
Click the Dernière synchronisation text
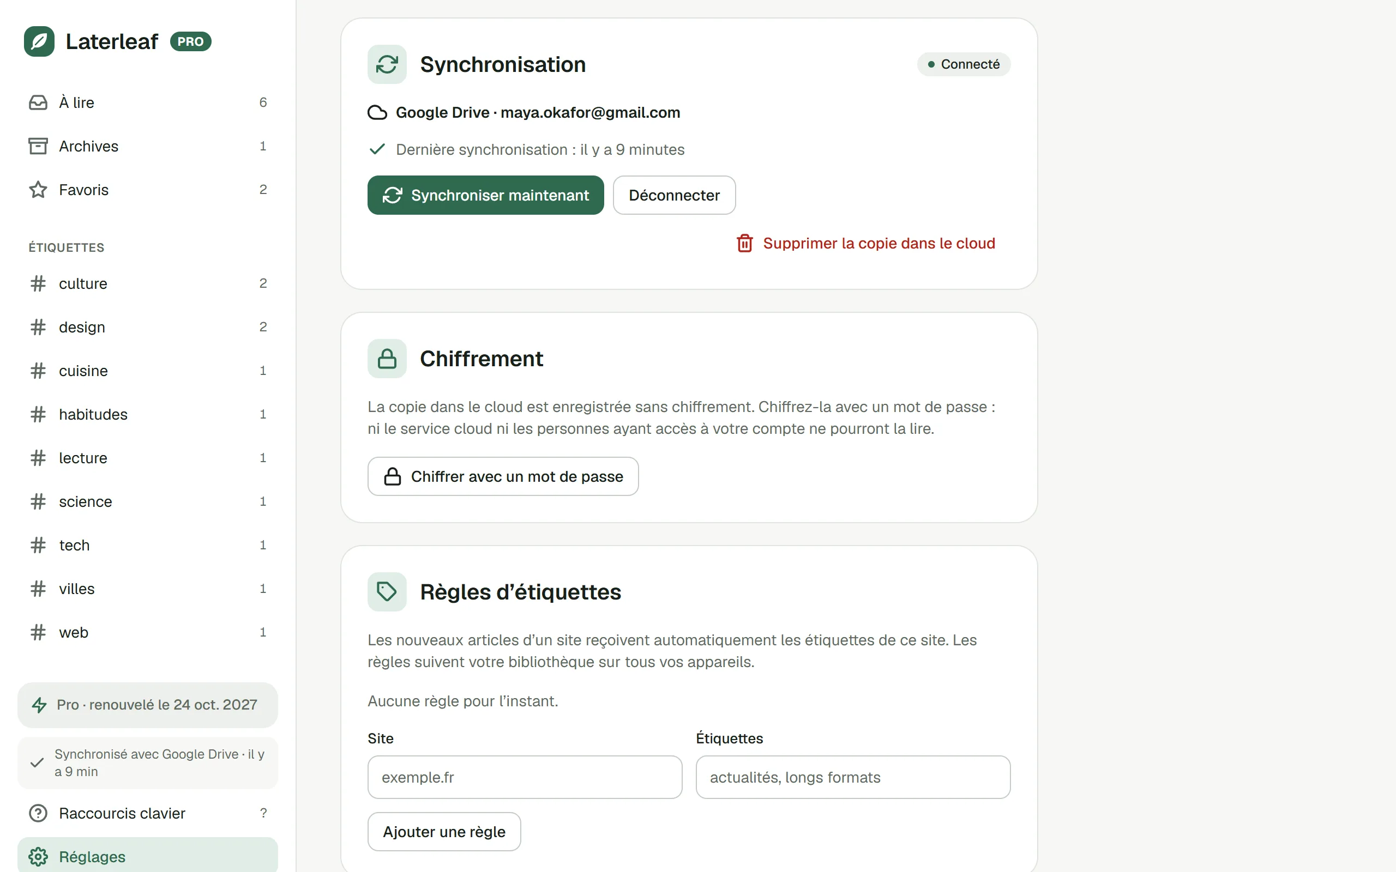pos(540,150)
